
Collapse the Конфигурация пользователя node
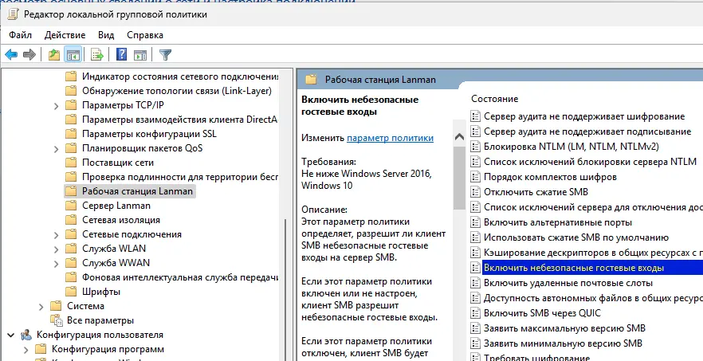(11, 335)
